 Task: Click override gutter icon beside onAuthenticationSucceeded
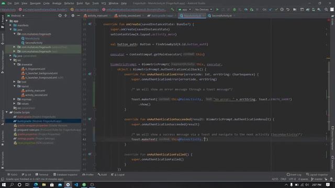pyautogui.click(x=90, y=119)
